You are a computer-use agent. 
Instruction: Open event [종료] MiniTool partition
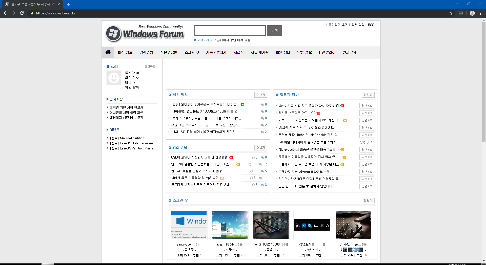click(x=127, y=138)
